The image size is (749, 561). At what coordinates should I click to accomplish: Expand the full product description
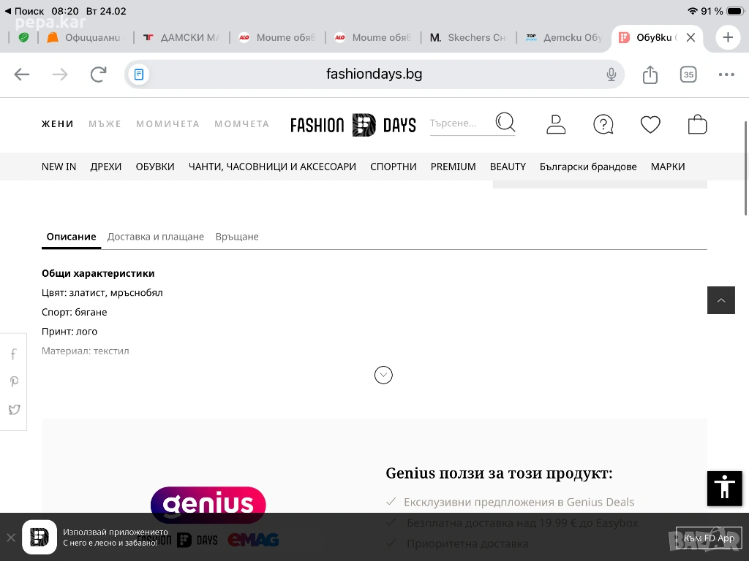tap(383, 375)
